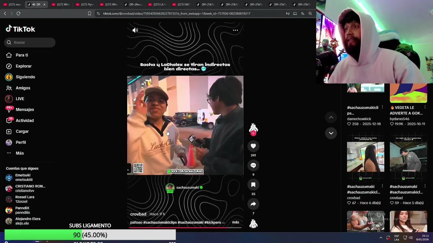This screenshot has height=243, width=433.
Task: Open options for 'Hace 6 día(s)' card
Action: [382, 186]
